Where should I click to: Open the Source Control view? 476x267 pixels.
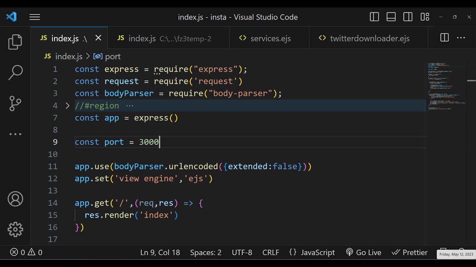(x=15, y=103)
